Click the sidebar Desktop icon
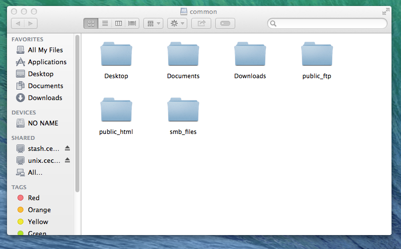401x249 pixels. coord(20,74)
